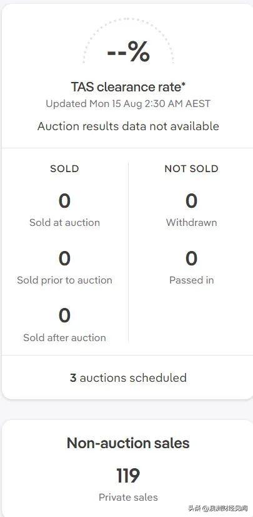Click the Sold after auction count
Screen dimensions: 253x517
click(x=64, y=316)
